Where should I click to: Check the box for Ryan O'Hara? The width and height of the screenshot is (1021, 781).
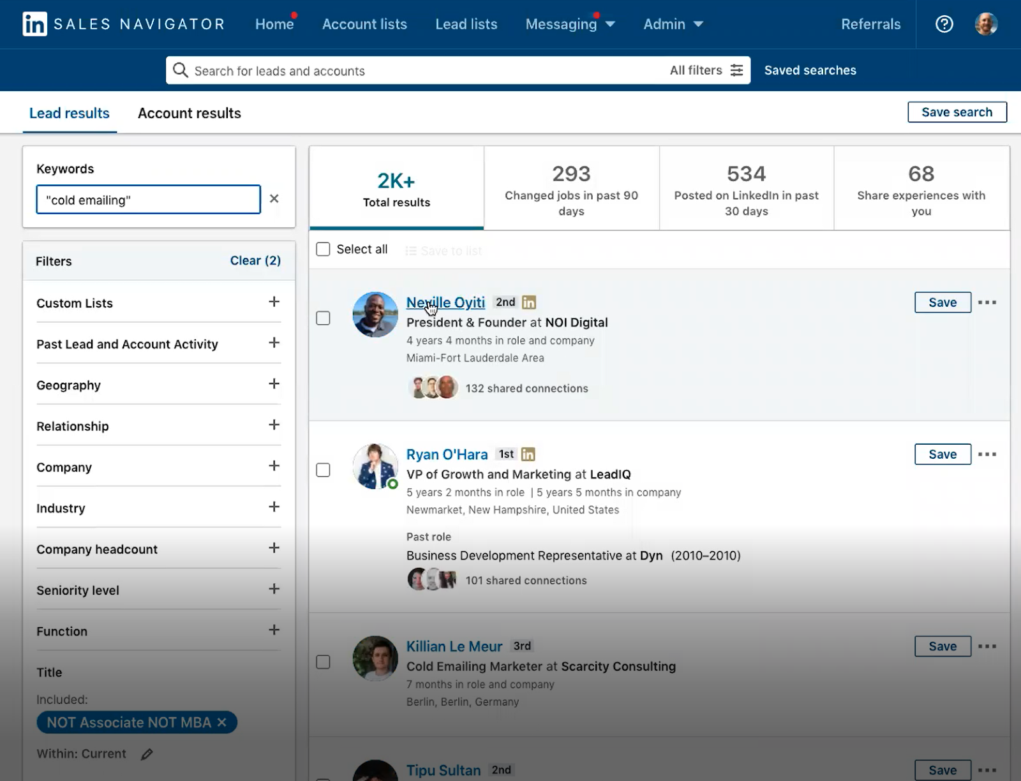pos(324,470)
